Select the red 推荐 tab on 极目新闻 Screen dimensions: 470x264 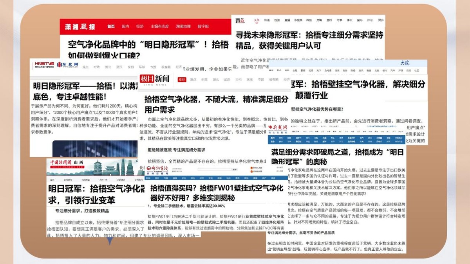coord(182,79)
